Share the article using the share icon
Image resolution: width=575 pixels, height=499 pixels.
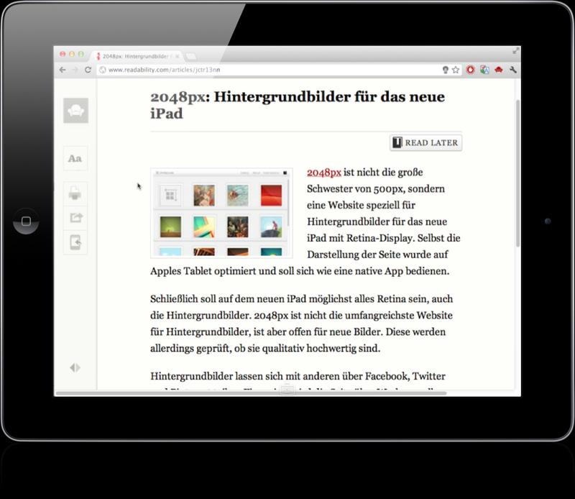[x=75, y=218]
